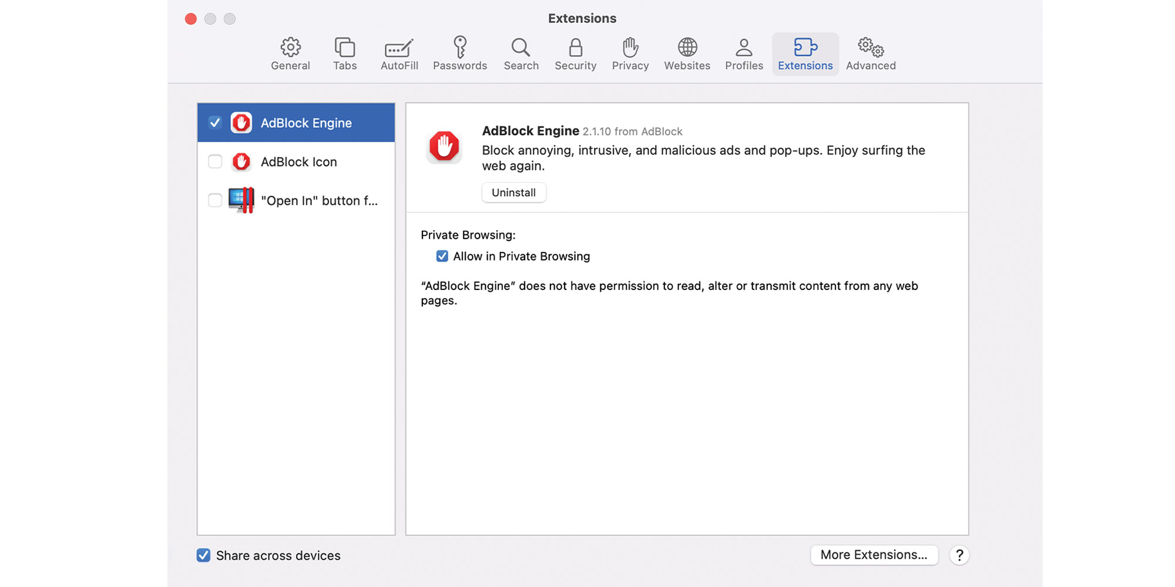1175x587 pixels.
Task: Enable the AdBlock Icon extension checkbox
Action: pos(215,161)
